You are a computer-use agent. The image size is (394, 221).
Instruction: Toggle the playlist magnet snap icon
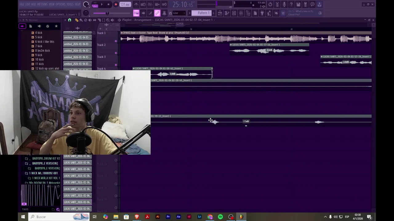click(70, 20)
